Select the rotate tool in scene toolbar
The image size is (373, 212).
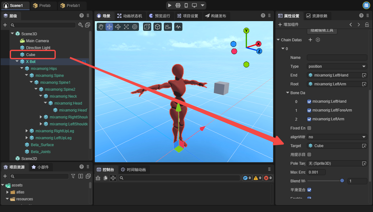(x=118, y=27)
